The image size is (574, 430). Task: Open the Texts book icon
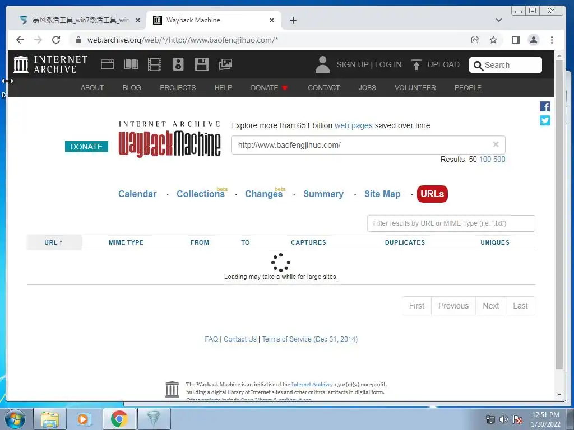click(131, 64)
